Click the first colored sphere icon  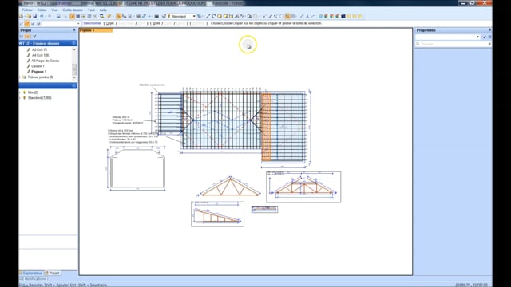(x=326, y=16)
